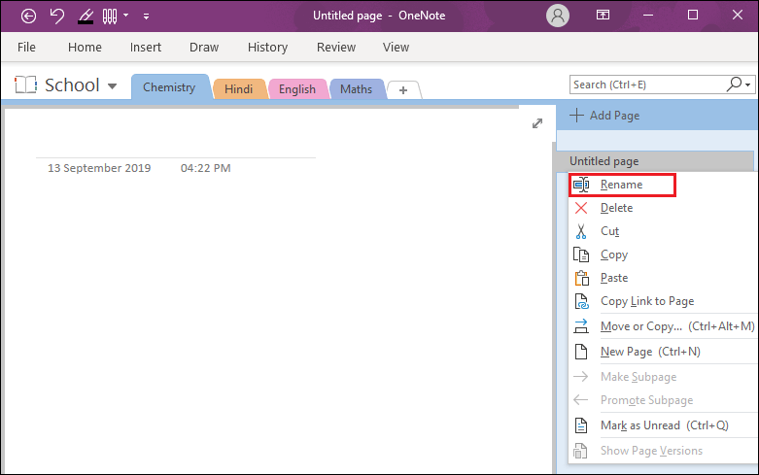The width and height of the screenshot is (759, 475).
Task: Click the Mark as Unread icon
Action: point(581,425)
